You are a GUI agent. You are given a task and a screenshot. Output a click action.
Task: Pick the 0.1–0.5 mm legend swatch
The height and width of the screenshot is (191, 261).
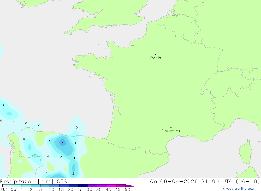(x=7, y=186)
